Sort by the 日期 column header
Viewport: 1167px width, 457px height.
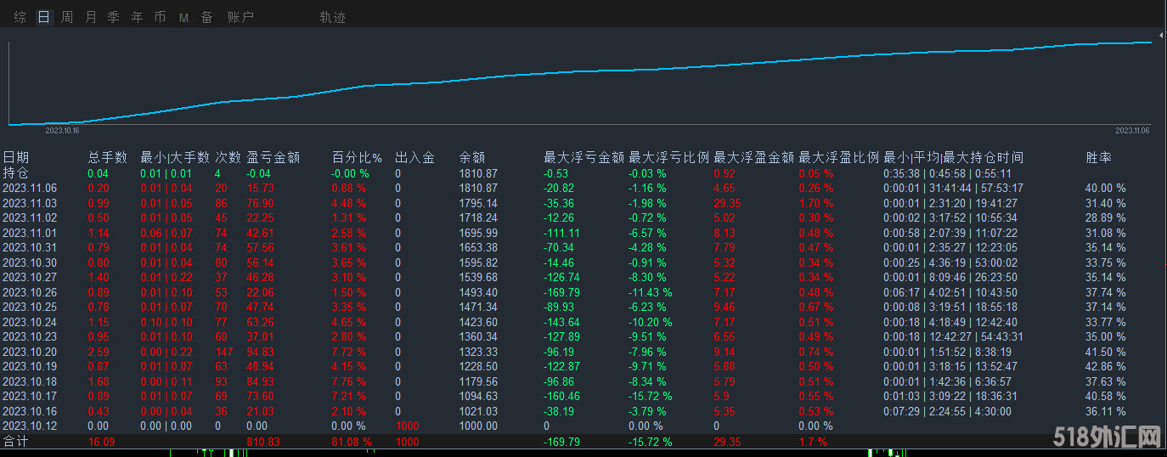(15, 157)
